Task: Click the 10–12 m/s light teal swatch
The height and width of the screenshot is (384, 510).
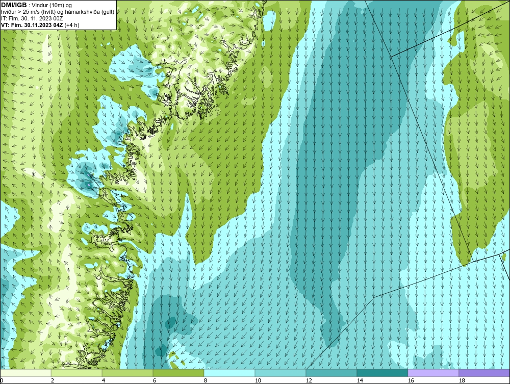Action: tap(280, 373)
